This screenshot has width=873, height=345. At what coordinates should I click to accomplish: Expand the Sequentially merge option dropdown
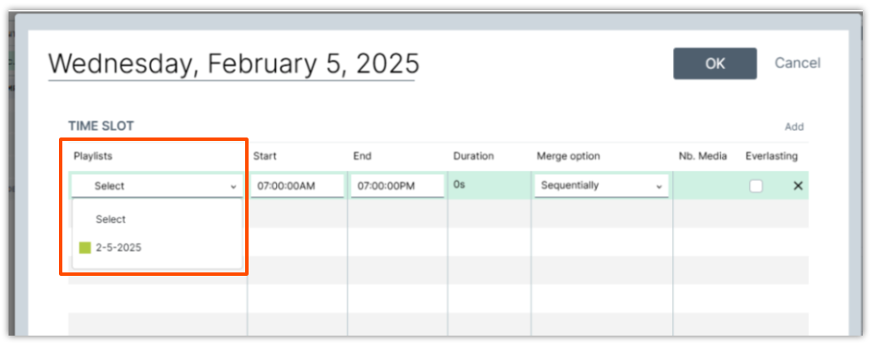pyautogui.click(x=599, y=186)
